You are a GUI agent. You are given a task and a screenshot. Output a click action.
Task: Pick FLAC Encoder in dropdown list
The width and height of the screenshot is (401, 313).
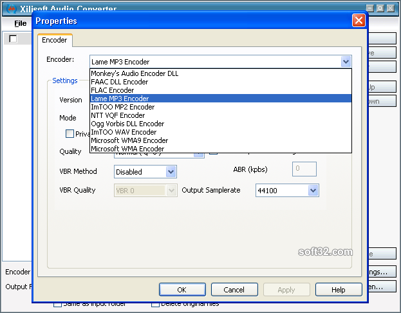pyautogui.click(x=221, y=90)
